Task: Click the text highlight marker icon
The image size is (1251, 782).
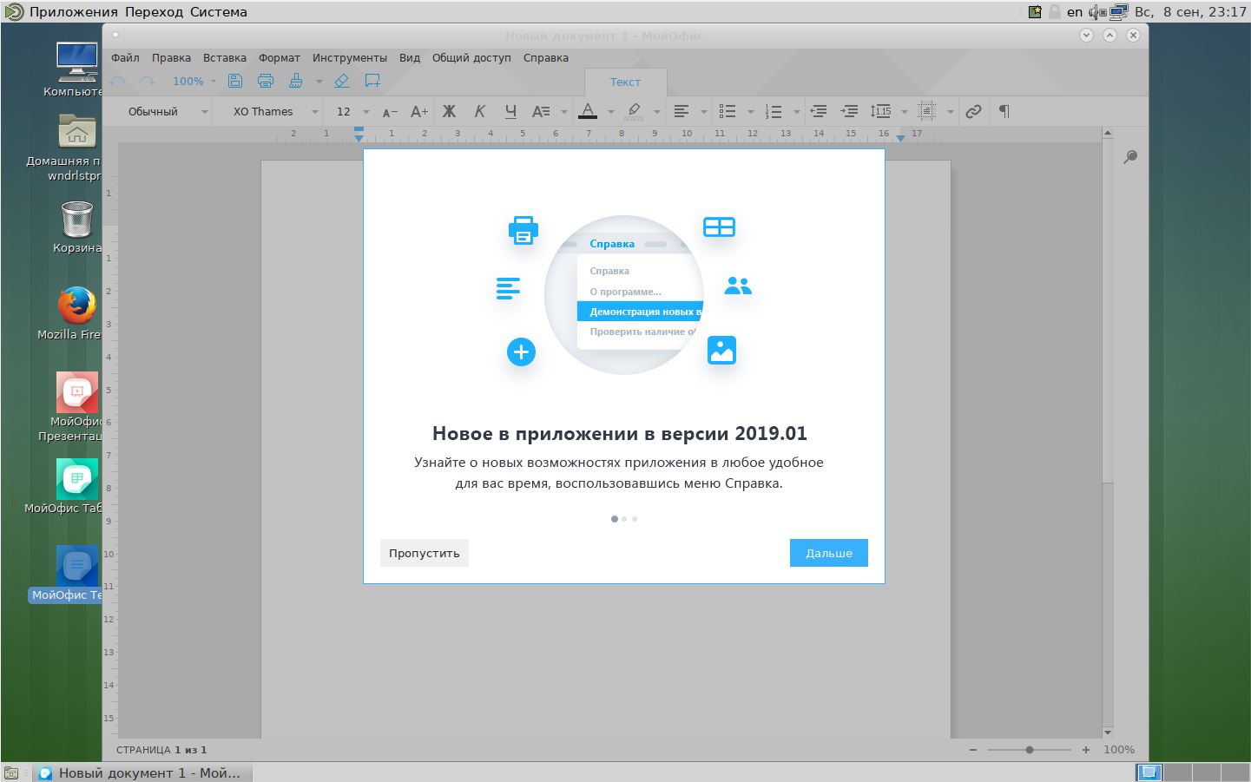Action: (634, 111)
